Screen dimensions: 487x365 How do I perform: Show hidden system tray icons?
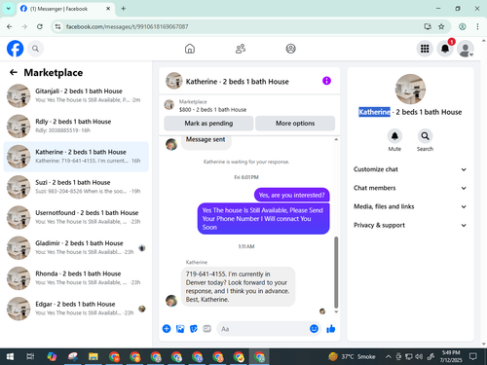[389, 356]
